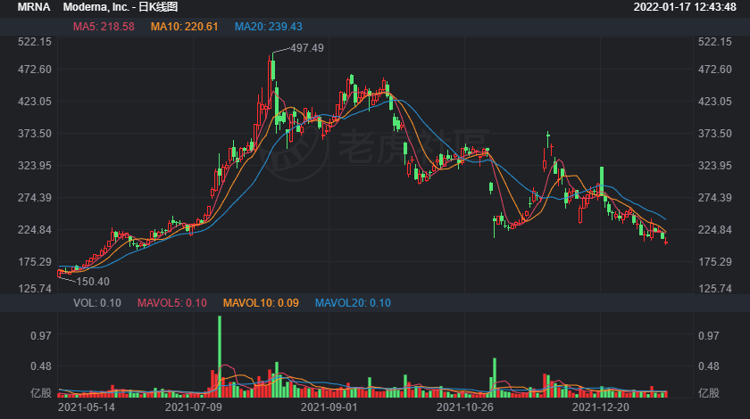
Task: Click the 150.40 low price annotation
Action: [93, 282]
